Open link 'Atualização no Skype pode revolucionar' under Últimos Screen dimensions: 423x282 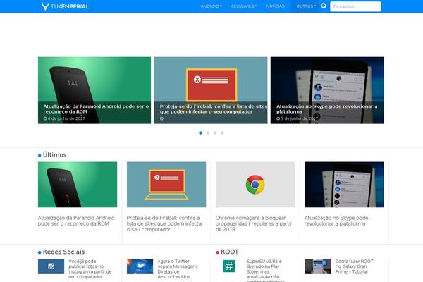(x=336, y=221)
